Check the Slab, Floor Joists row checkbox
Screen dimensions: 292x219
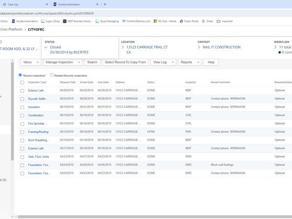coord(22,157)
